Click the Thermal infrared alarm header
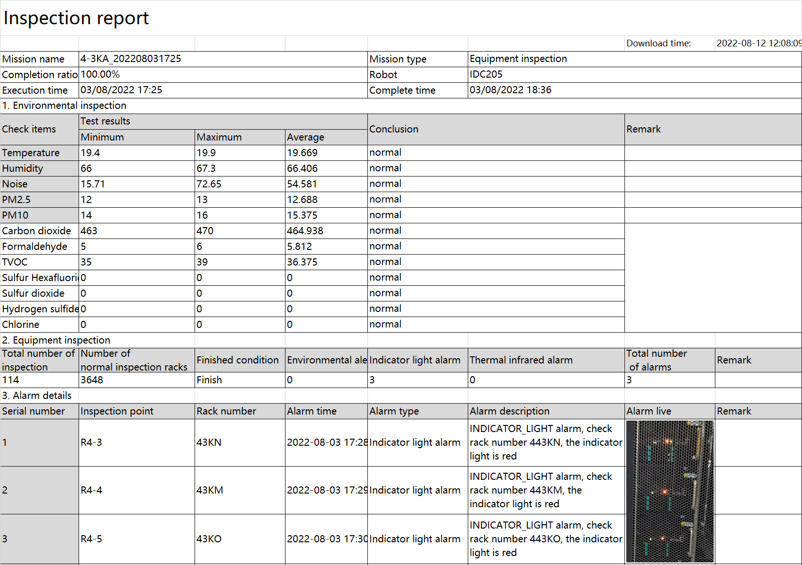This screenshot has width=802, height=565. (x=521, y=360)
